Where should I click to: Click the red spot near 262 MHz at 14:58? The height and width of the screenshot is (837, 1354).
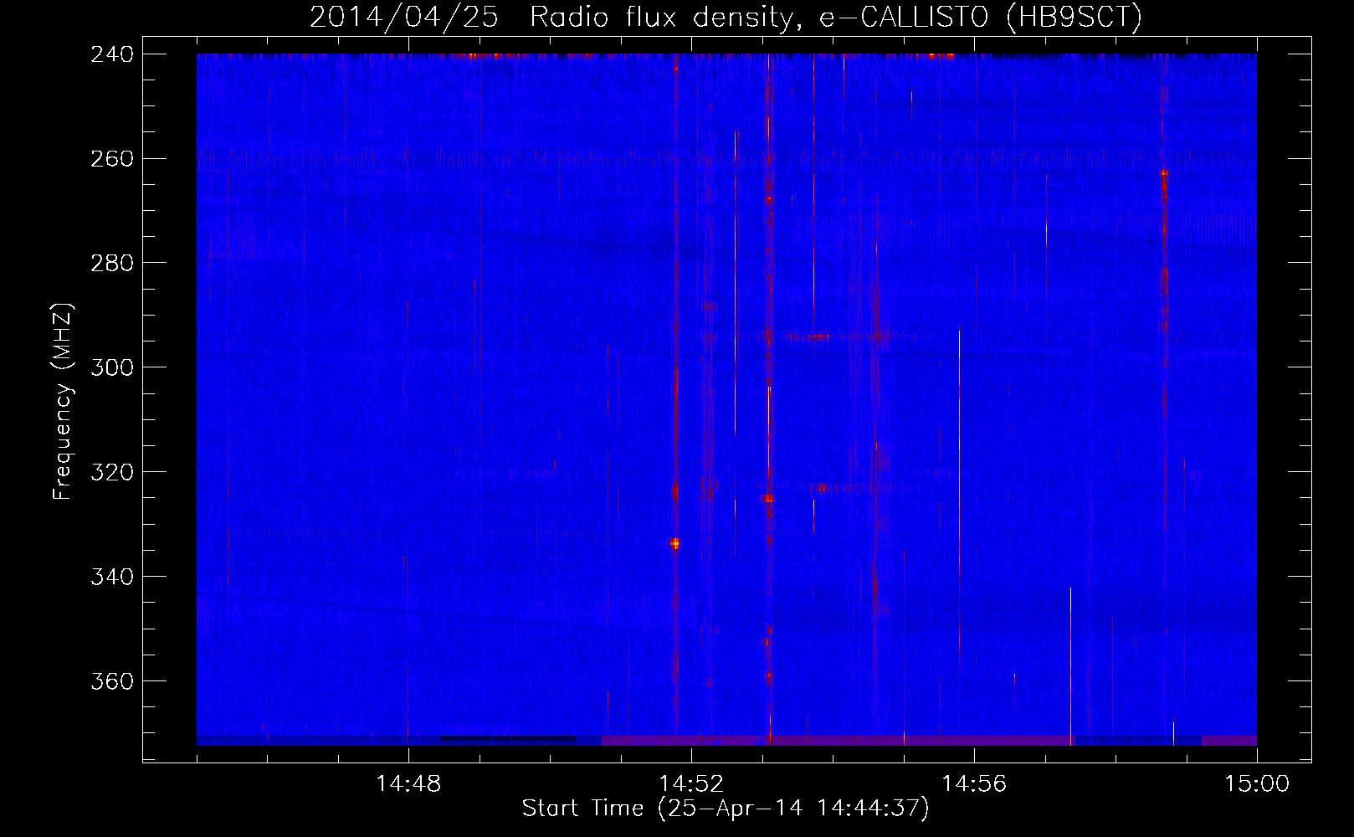point(1164,174)
